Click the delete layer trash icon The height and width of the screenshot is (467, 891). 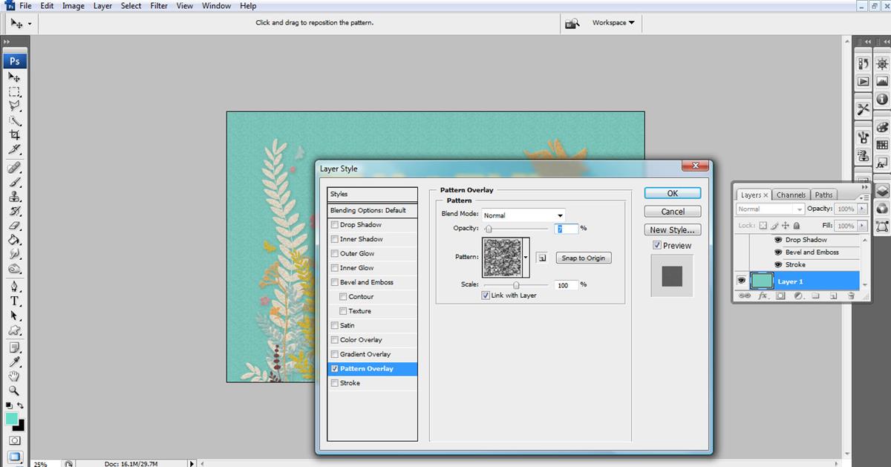[x=851, y=295]
